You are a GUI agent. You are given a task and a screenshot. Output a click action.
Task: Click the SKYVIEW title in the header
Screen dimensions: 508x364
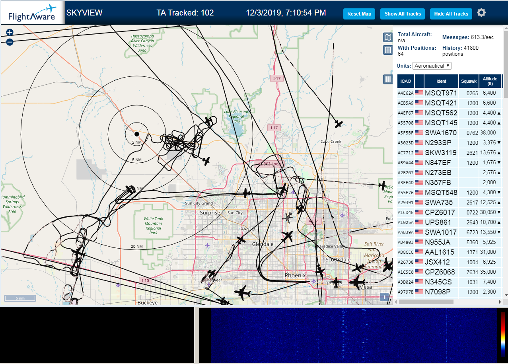84,13
